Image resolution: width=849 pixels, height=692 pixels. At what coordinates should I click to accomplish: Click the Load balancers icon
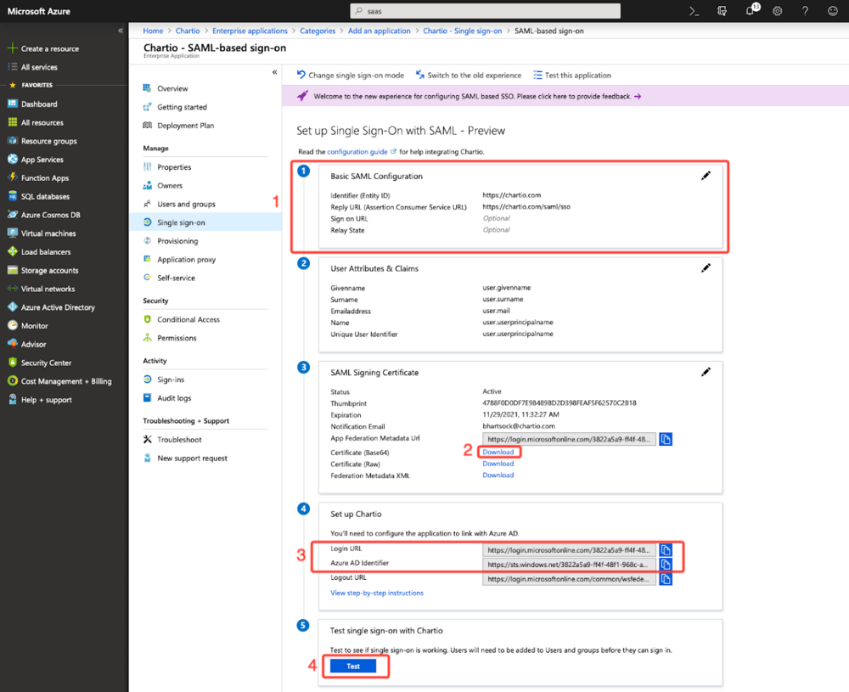point(12,251)
